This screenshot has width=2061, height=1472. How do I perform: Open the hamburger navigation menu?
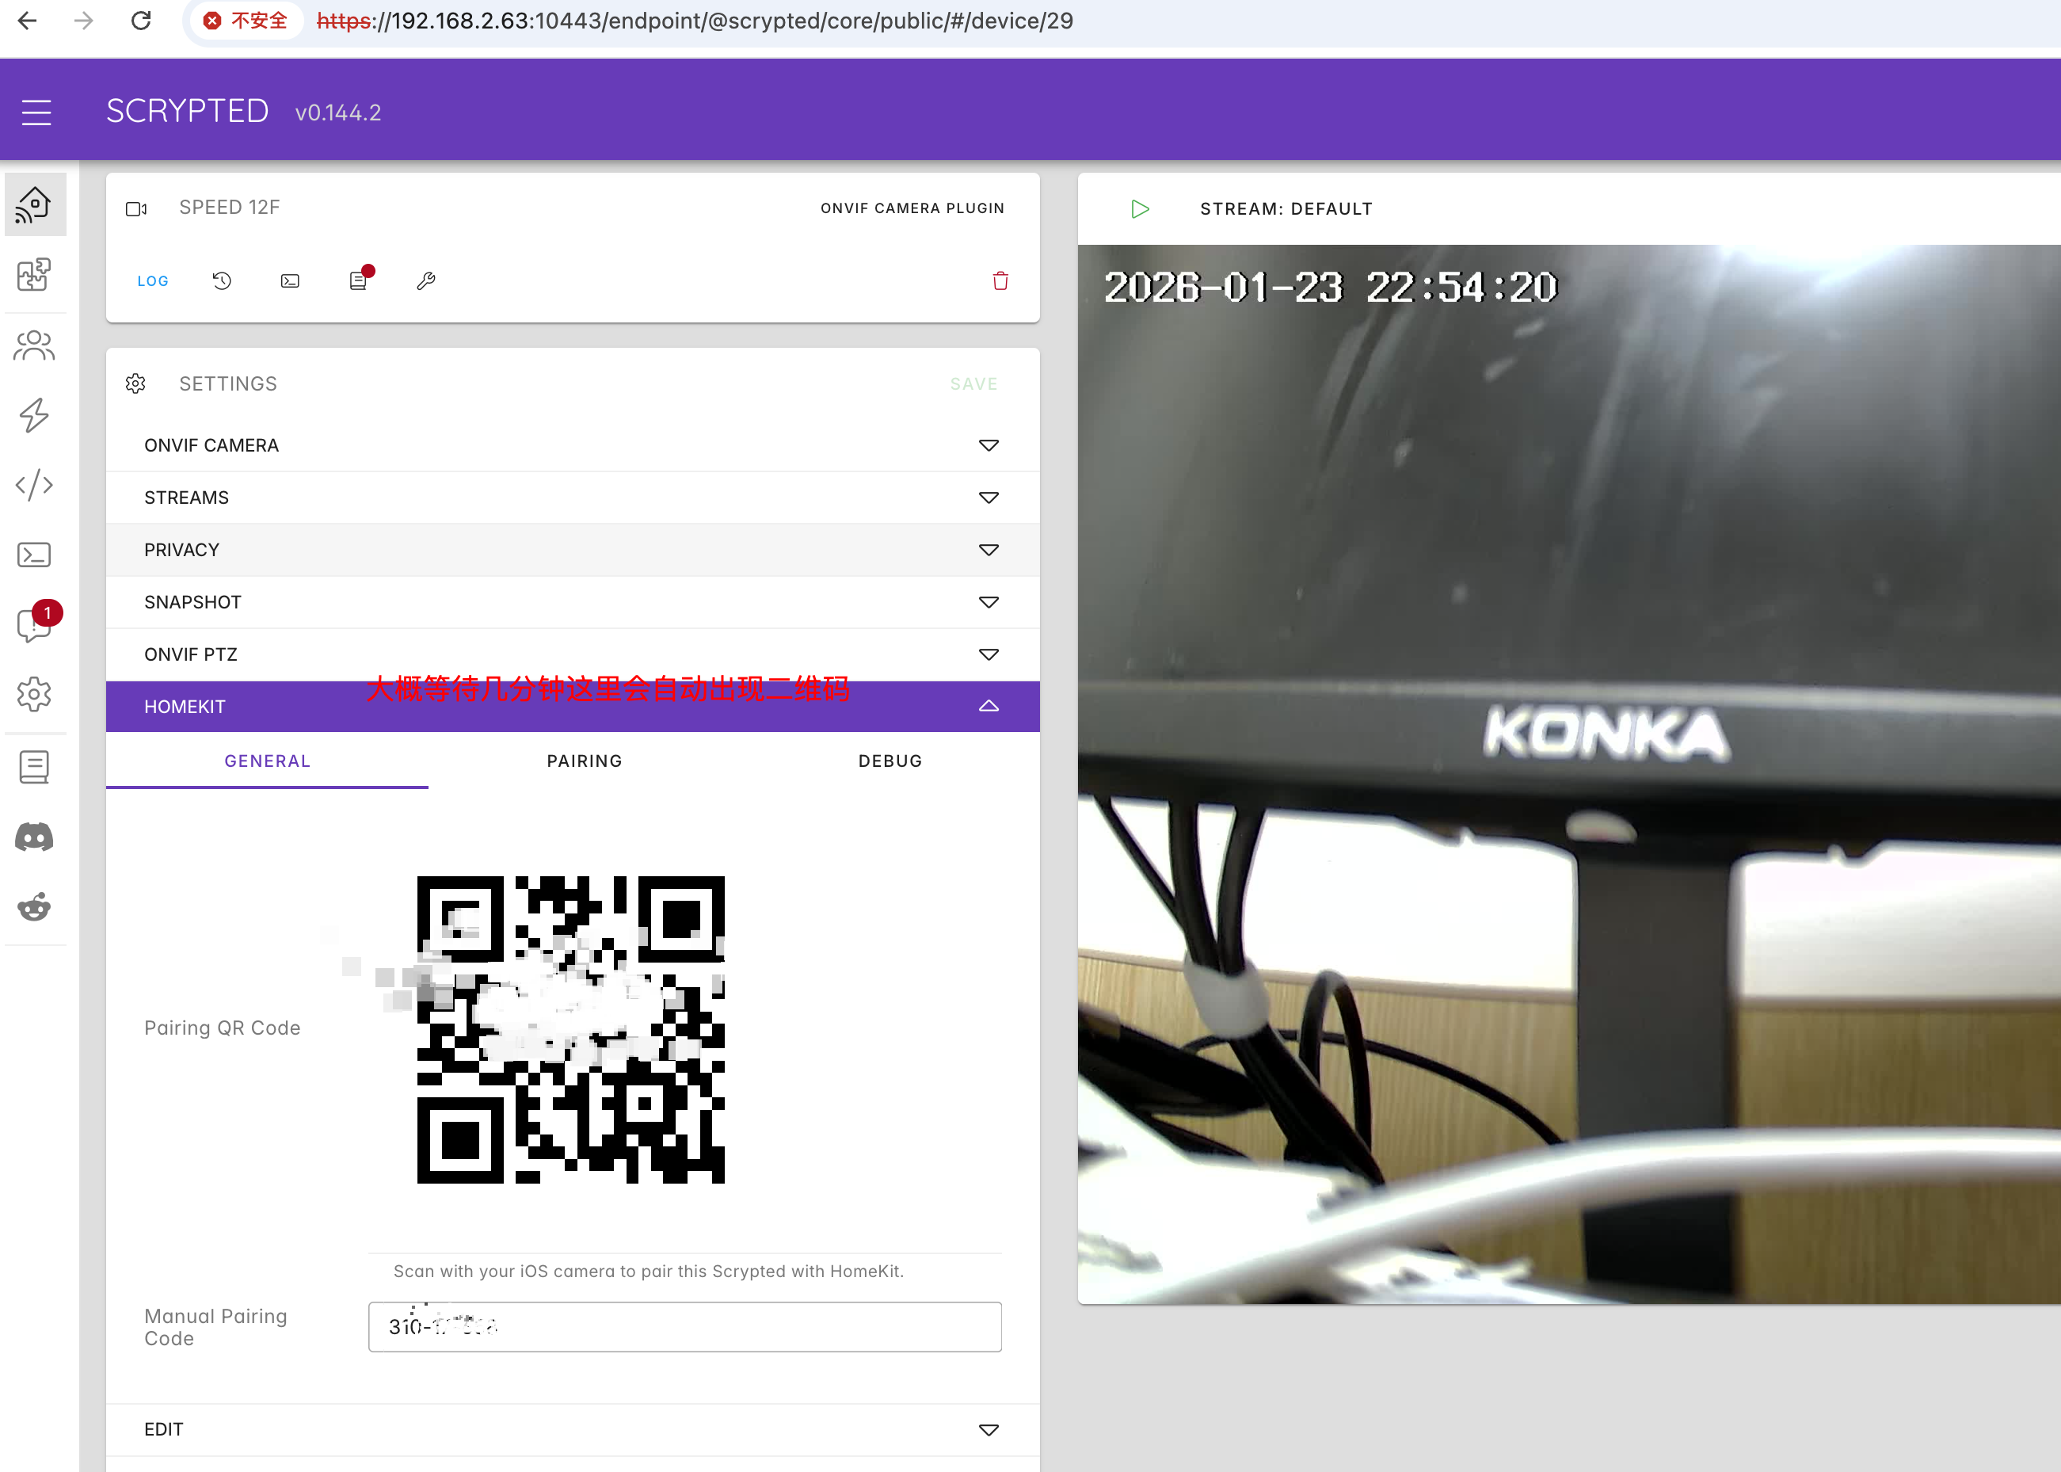click(x=36, y=112)
